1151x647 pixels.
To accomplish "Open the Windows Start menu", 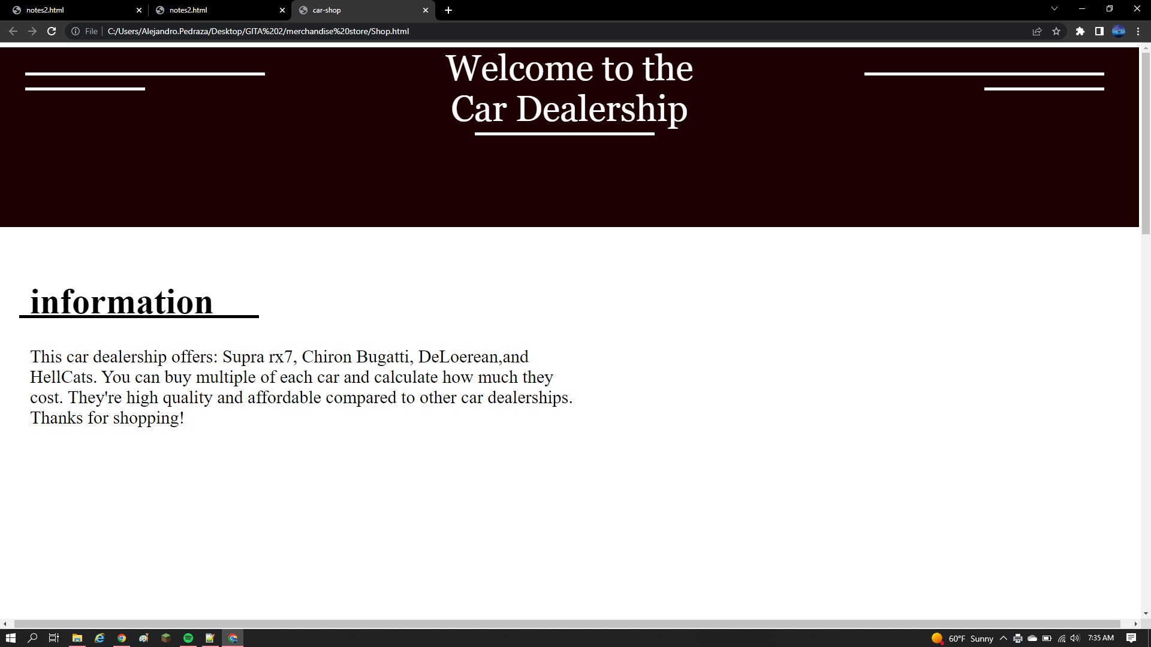I will click(x=10, y=638).
